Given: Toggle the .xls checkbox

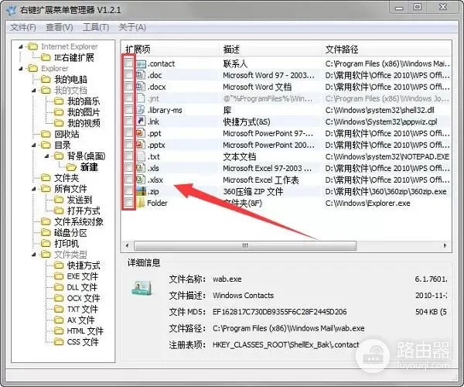Looking at the screenshot, I should 128,168.
